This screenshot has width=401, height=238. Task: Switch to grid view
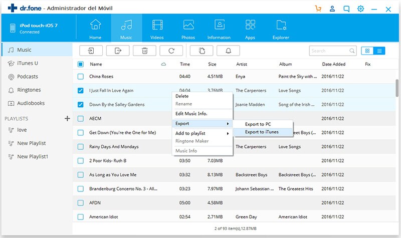click(x=367, y=51)
